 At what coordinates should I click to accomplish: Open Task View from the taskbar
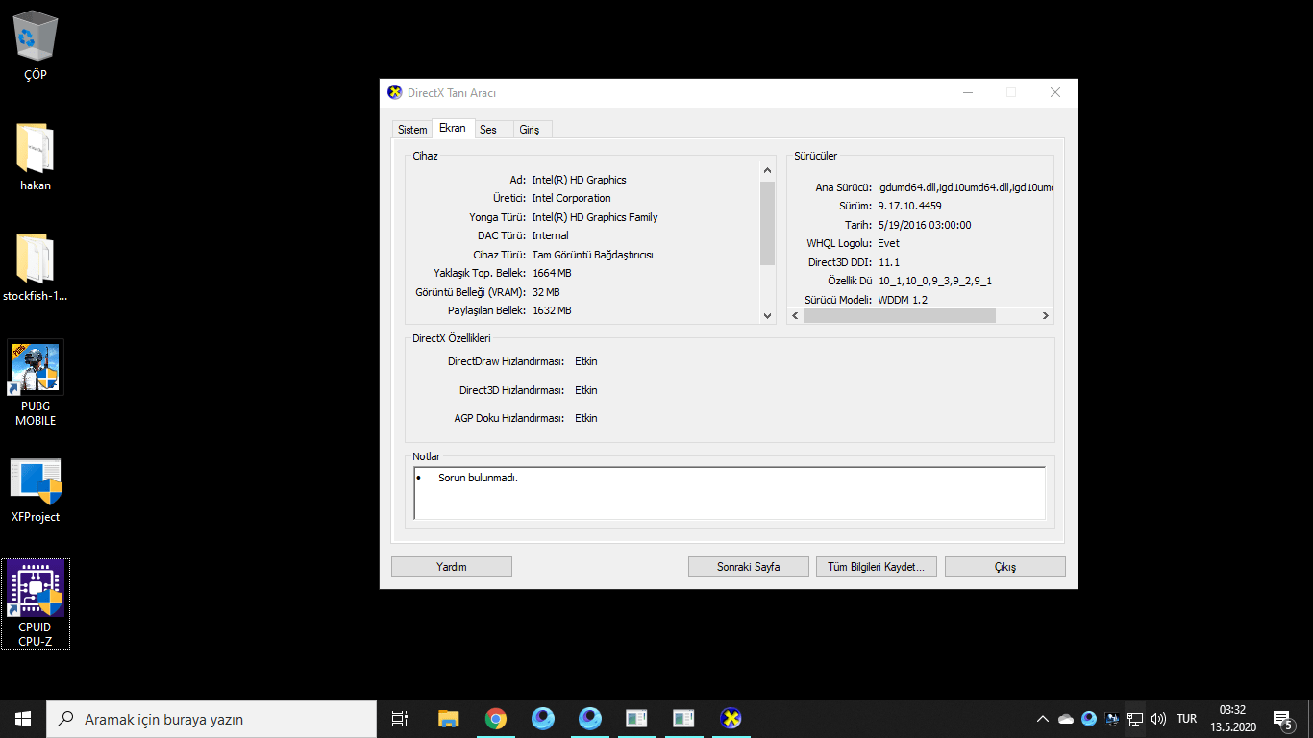400,719
